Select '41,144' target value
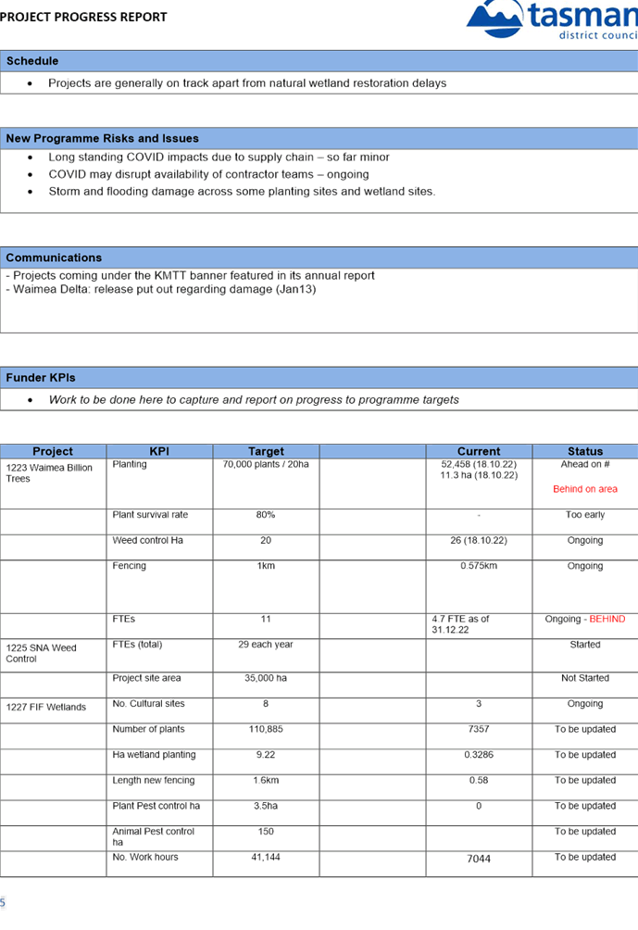This screenshot has height=930, width=638. point(266,857)
